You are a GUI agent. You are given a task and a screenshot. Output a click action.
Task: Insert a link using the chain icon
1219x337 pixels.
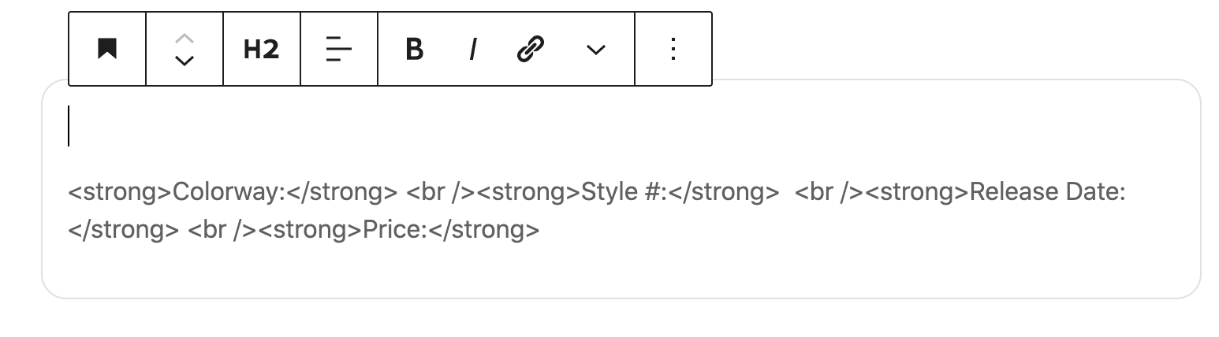coord(531,49)
